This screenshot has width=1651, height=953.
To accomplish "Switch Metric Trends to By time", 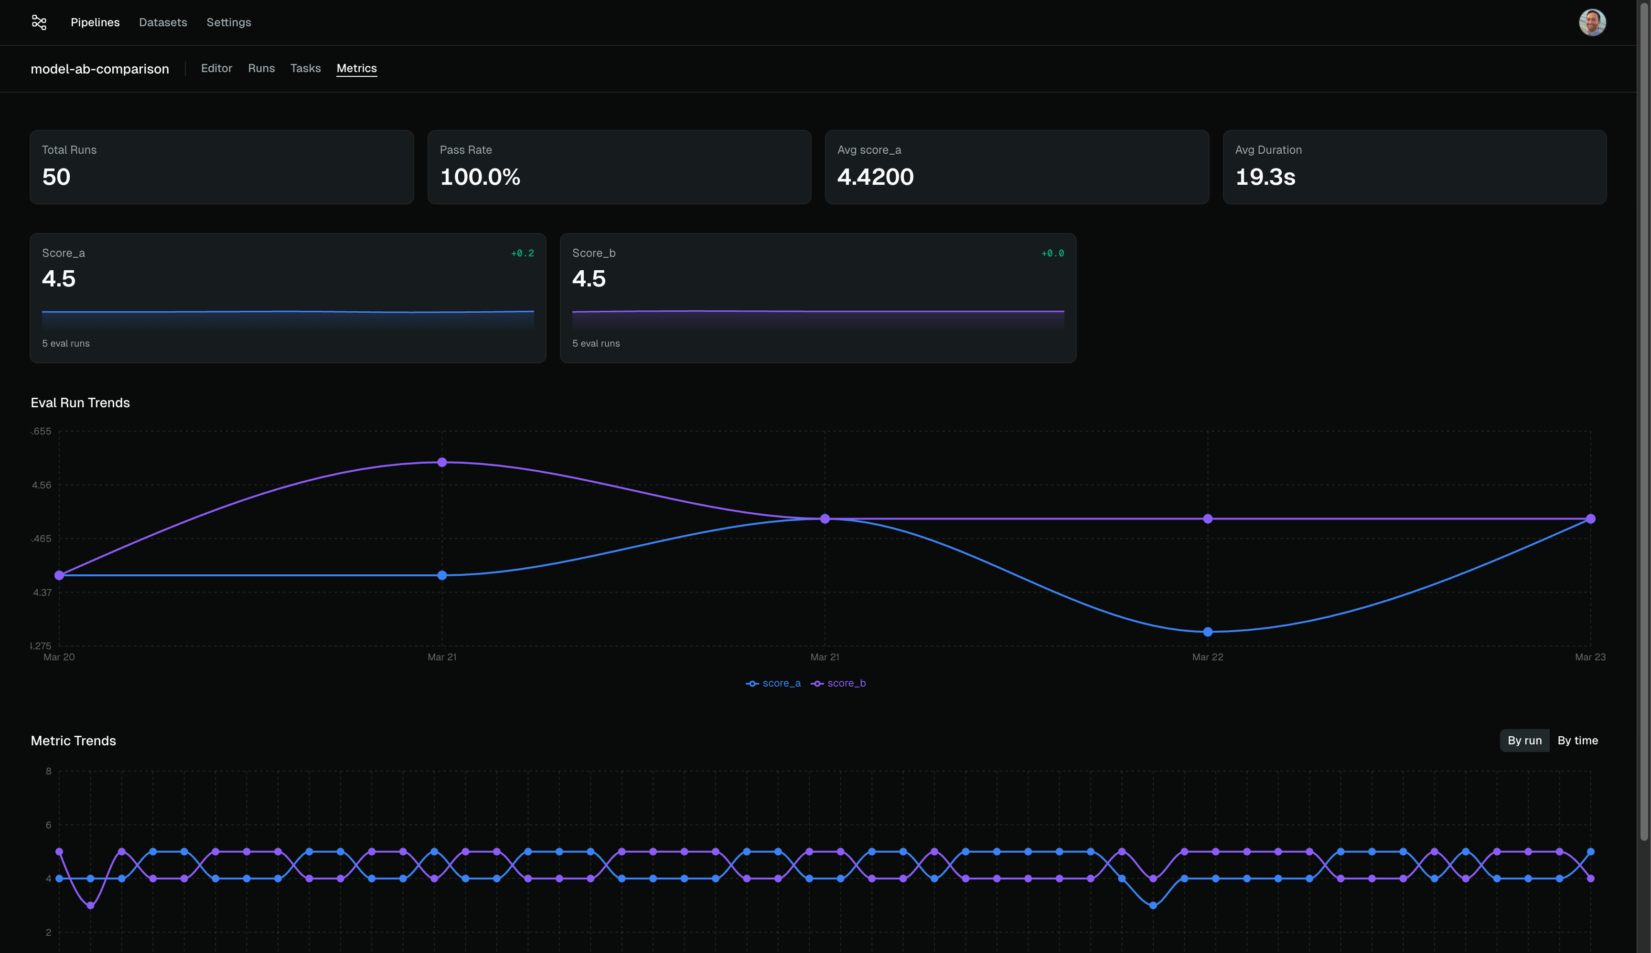I will point(1577,740).
